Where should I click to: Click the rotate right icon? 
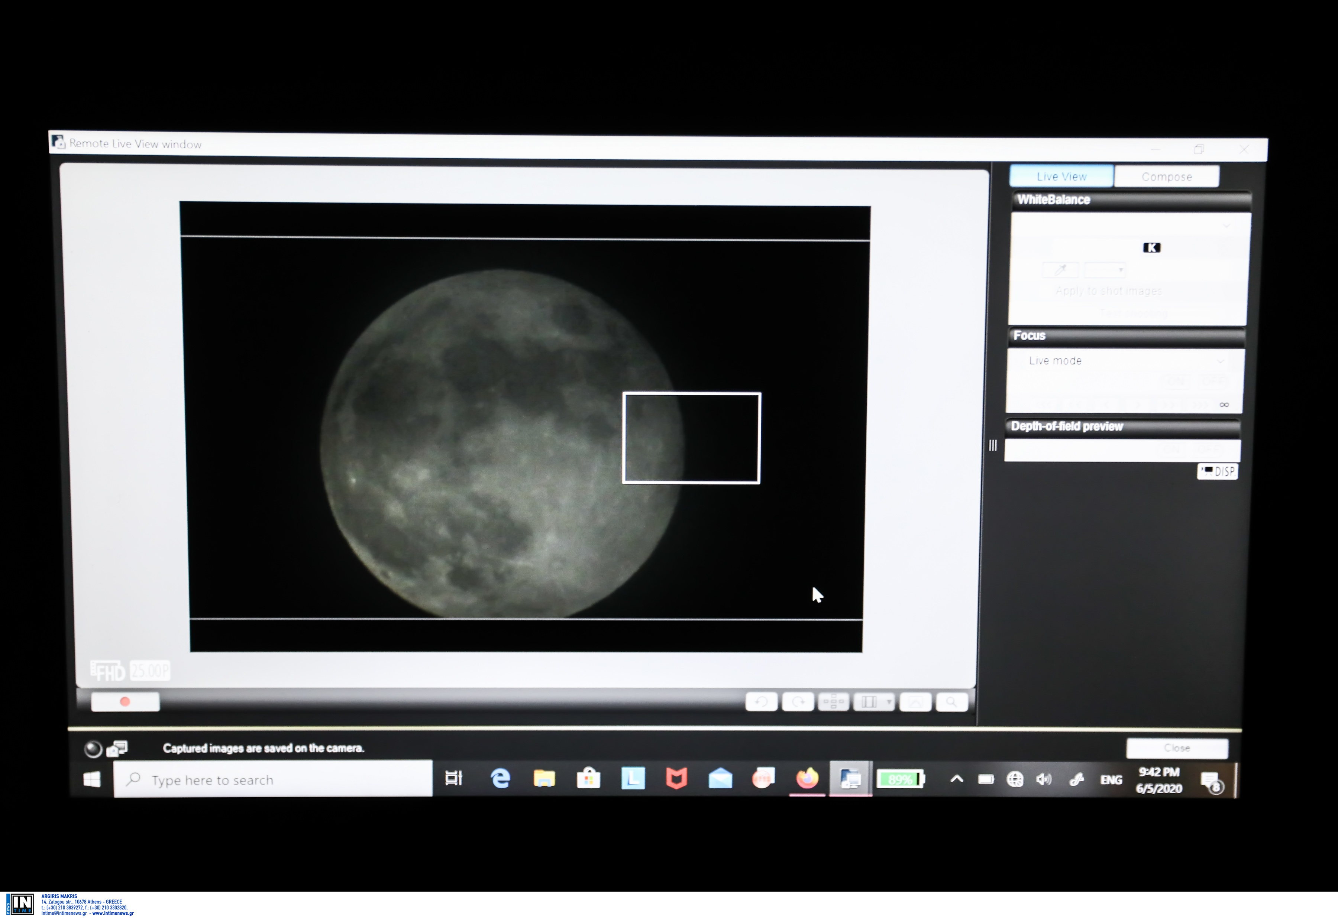coord(798,702)
